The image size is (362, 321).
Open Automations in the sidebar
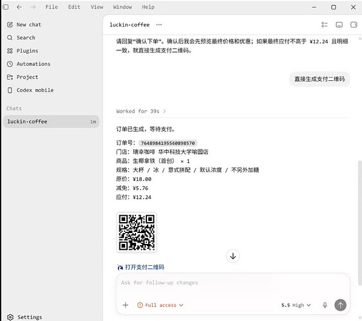point(33,64)
